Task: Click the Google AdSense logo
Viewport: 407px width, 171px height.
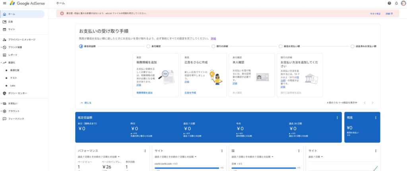Action: tap(27, 3)
